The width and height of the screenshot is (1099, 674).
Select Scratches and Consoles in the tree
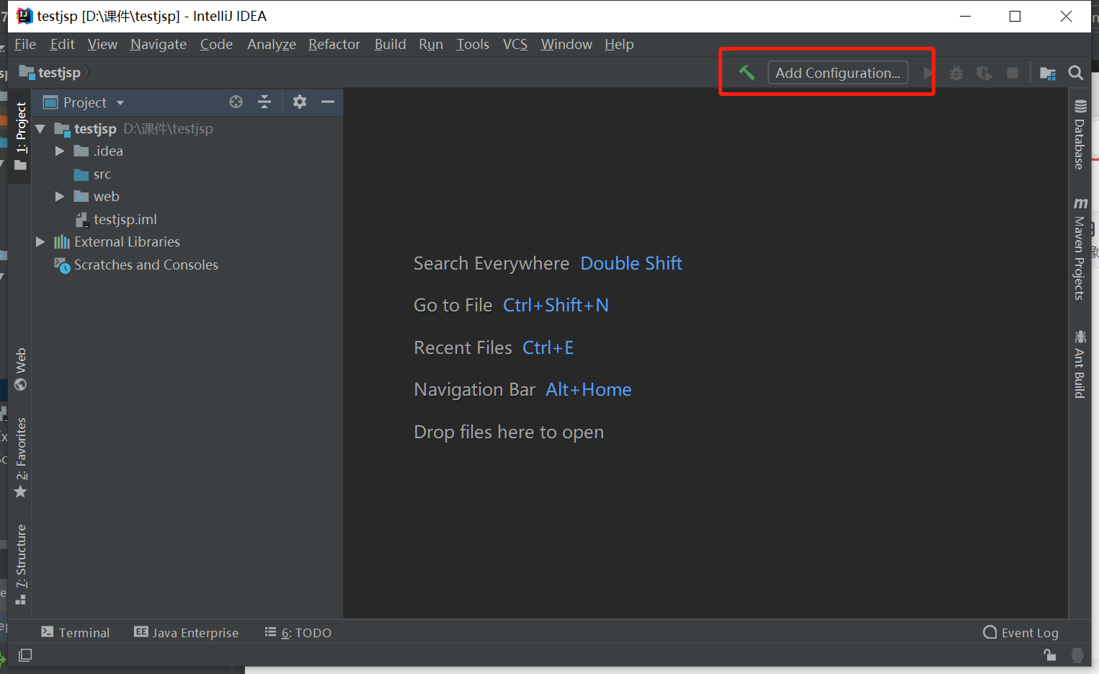coord(146,265)
